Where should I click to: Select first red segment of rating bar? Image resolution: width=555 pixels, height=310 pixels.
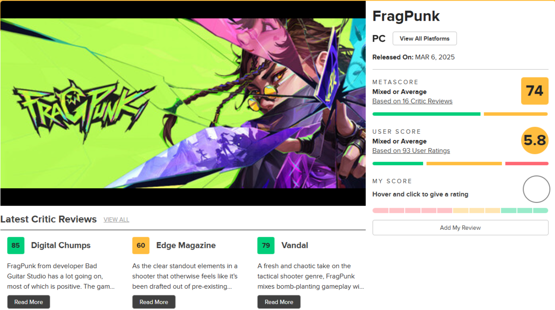(x=380, y=210)
